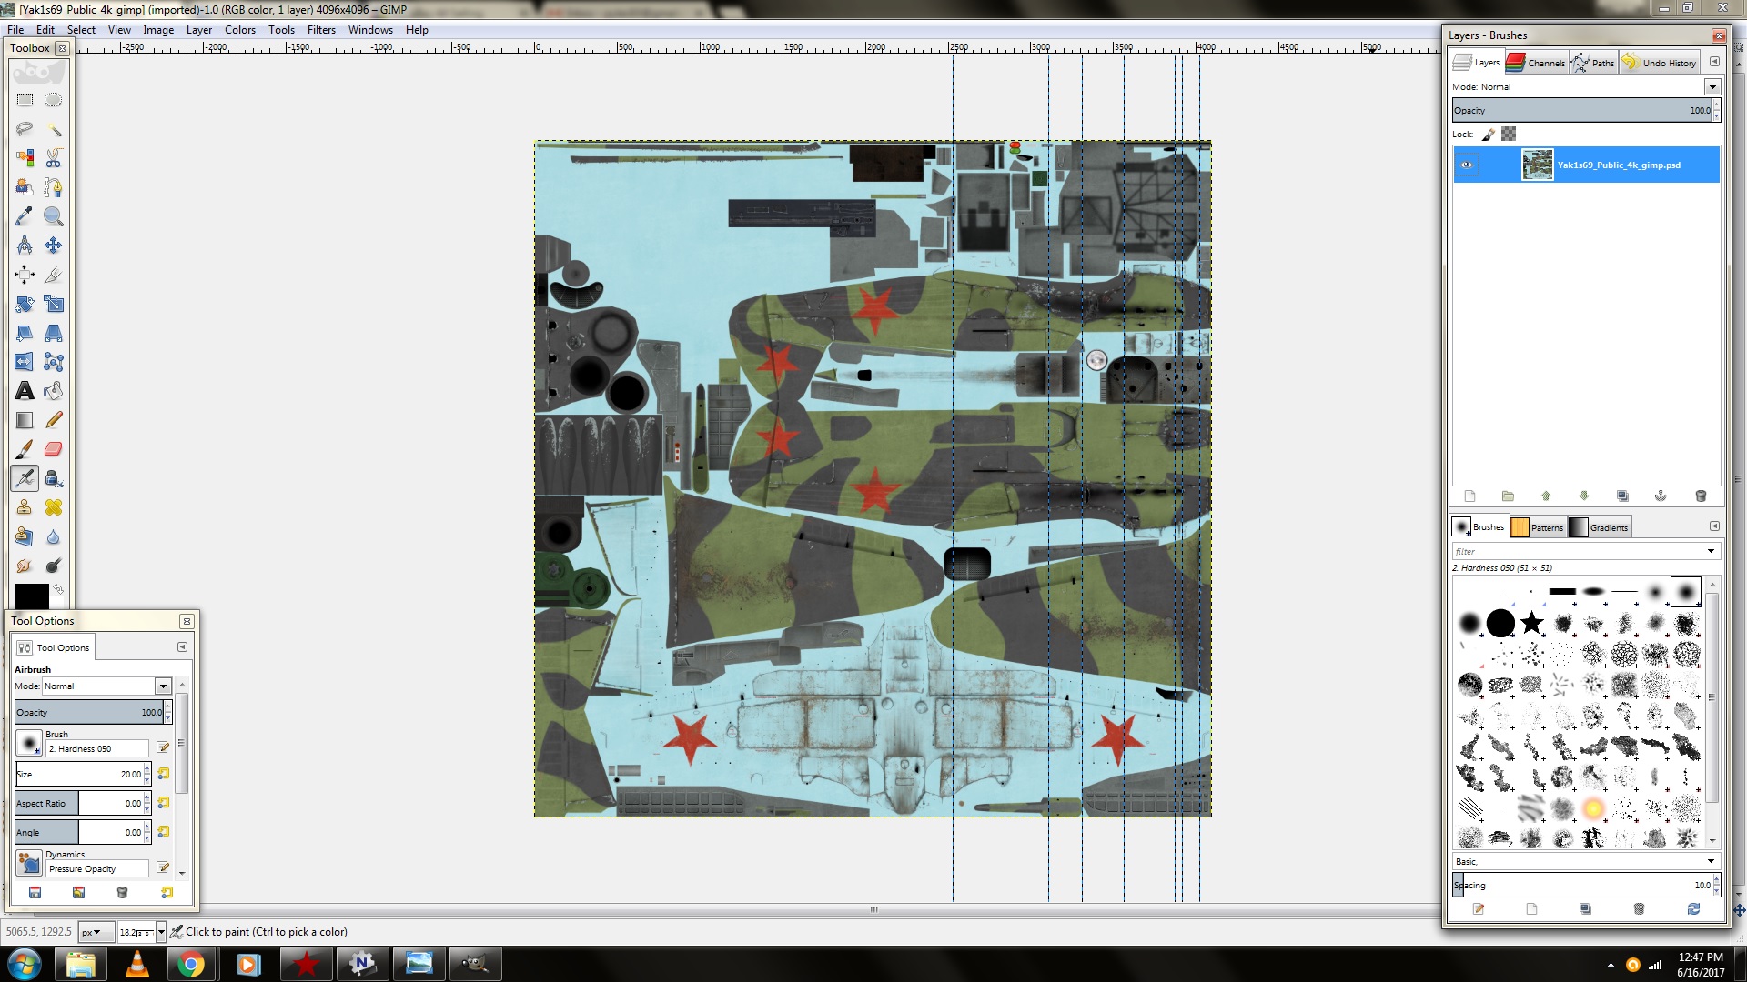
Task: Open zoom percentage dropdown in status bar
Action: tap(161, 932)
